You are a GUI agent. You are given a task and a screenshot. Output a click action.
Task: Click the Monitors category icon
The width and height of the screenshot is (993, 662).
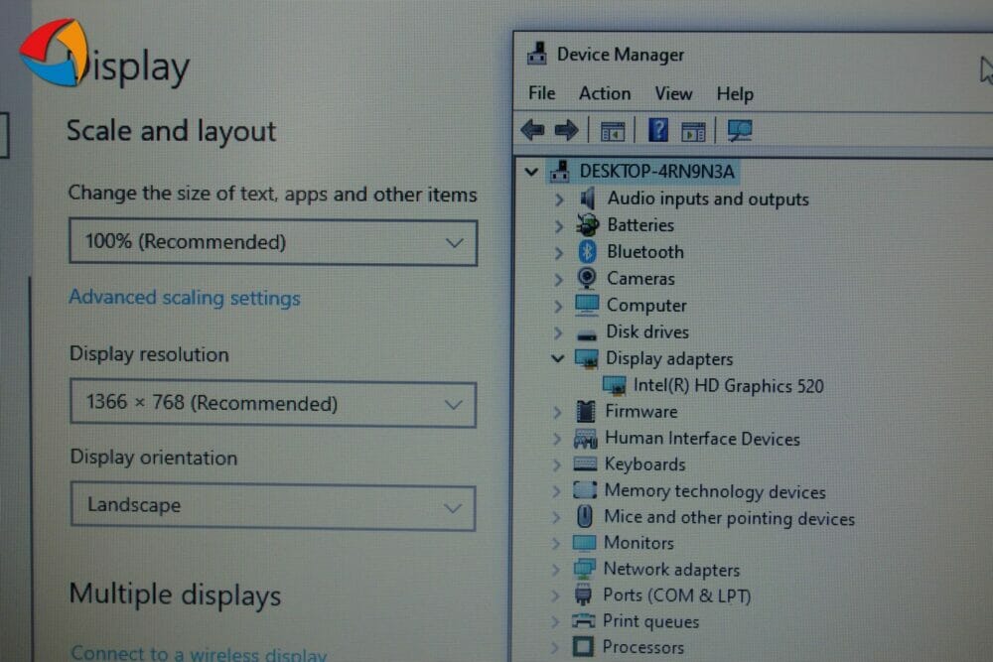pos(584,543)
